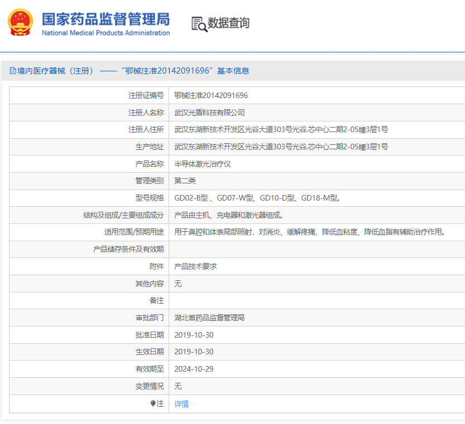Select model specs GD02-B型 value

[x=257, y=198]
